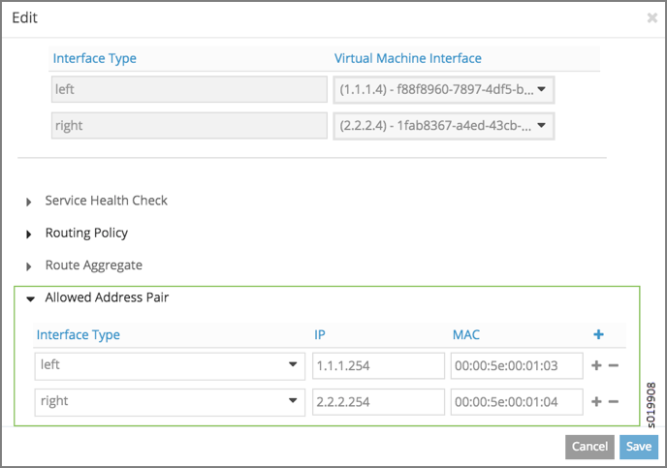Edit the IP field containing 1.1.1.254

coord(378,365)
